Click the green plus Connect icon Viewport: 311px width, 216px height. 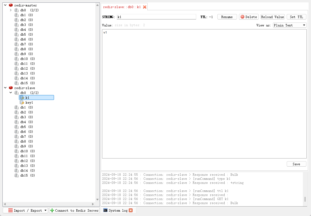point(52,210)
